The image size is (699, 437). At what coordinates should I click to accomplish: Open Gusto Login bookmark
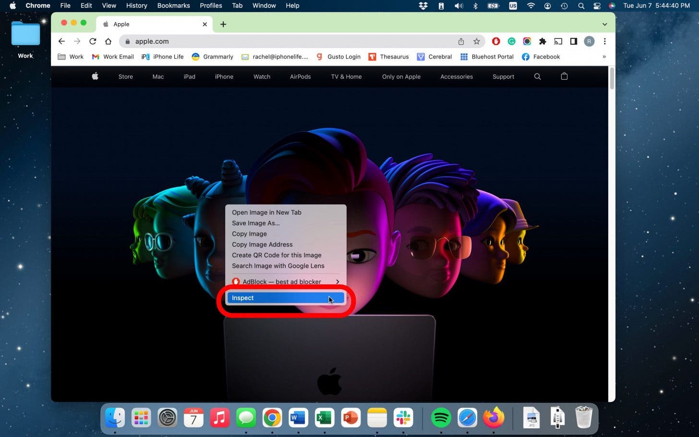click(x=338, y=57)
